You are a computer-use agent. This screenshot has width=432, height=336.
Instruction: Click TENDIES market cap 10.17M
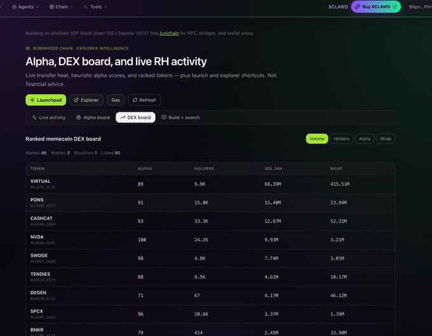pyautogui.click(x=339, y=277)
